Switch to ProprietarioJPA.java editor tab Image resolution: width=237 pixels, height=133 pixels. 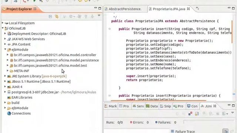click(x=169, y=9)
